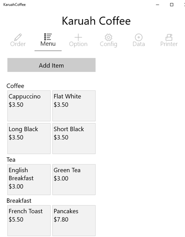
Task: Click the Order pencil icon
Action: point(18,37)
